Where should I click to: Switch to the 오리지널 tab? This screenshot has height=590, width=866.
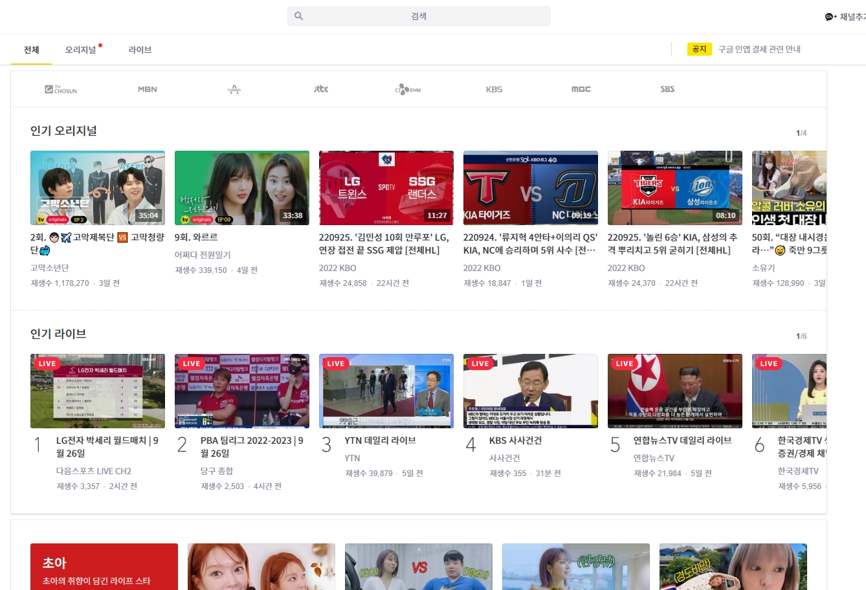tap(80, 49)
